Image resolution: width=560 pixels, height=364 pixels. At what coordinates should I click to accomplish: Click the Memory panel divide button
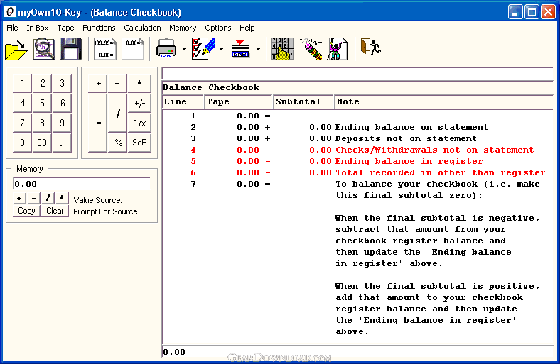click(x=48, y=198)
